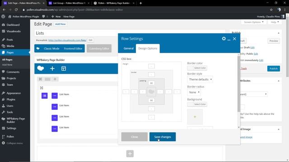Click gray Close button in Row Settings

click(135, 137)
